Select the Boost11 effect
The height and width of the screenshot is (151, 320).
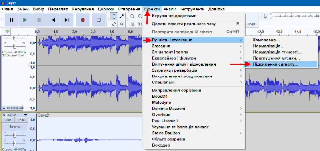(x=194, y=96)
